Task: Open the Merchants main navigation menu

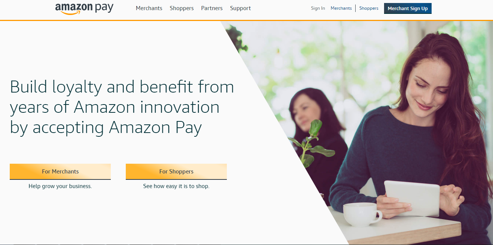Action: tap(149, 8)
